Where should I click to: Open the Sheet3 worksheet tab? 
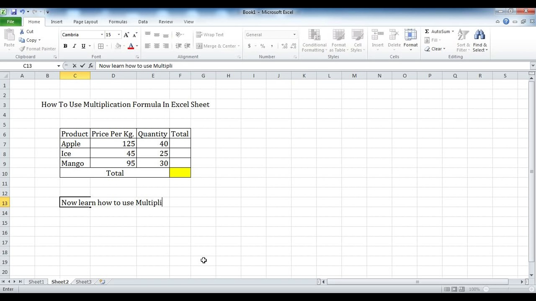pos(83,282)
